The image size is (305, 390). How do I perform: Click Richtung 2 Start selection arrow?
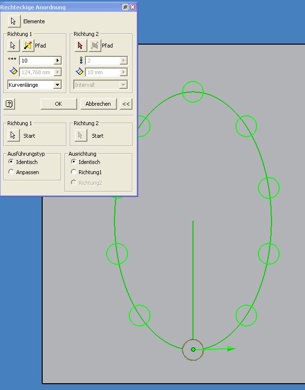tap(81, 135)
